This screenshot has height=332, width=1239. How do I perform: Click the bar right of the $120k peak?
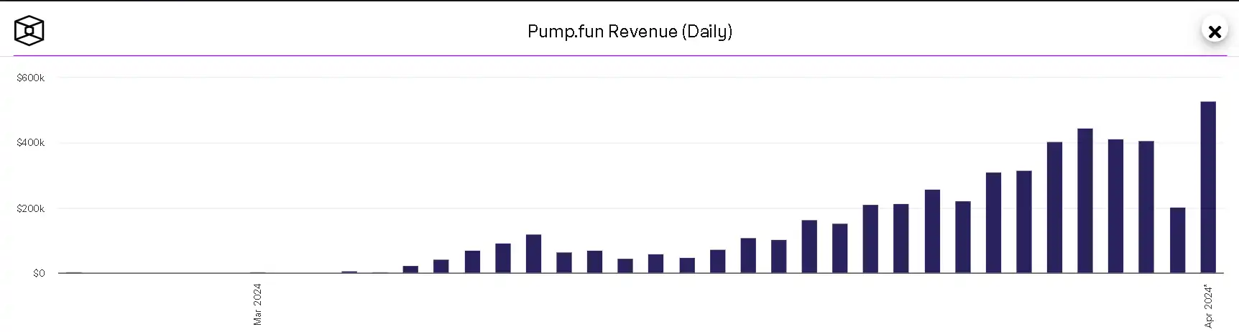(564, 262)
